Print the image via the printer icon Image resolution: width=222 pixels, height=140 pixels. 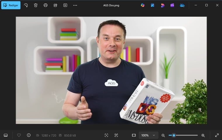coord(46,5)
